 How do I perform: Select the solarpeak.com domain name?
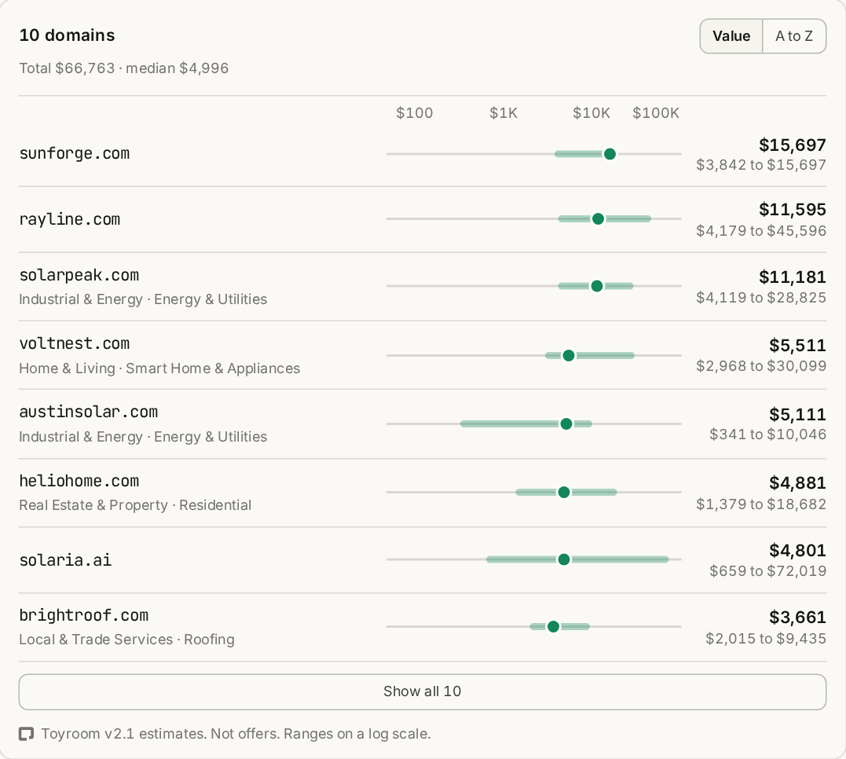(79, 275)
